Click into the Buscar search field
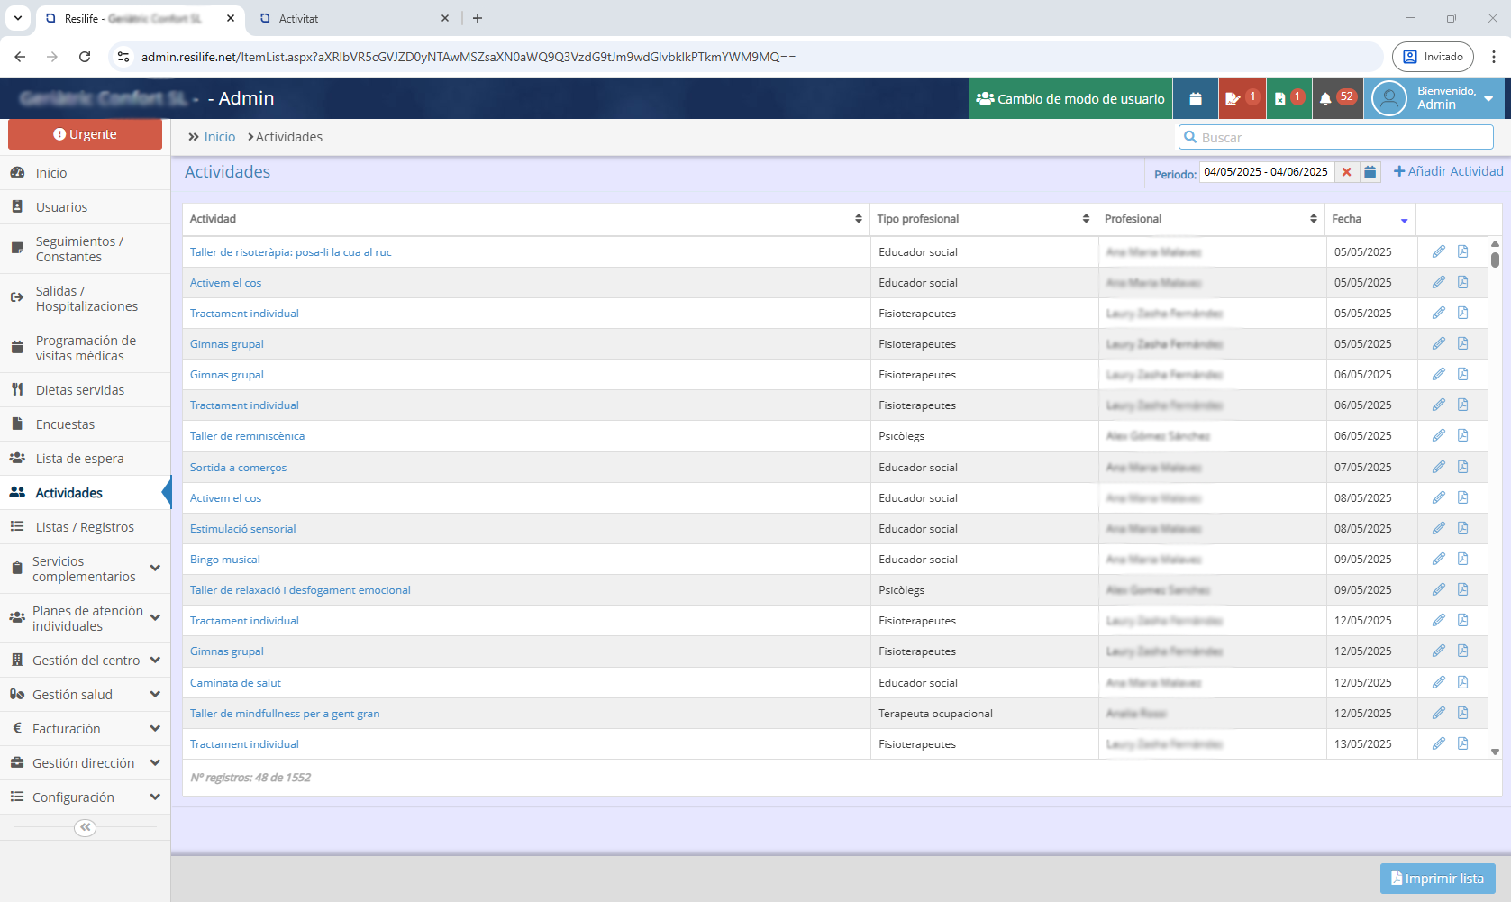 (x=1336, y=137)
